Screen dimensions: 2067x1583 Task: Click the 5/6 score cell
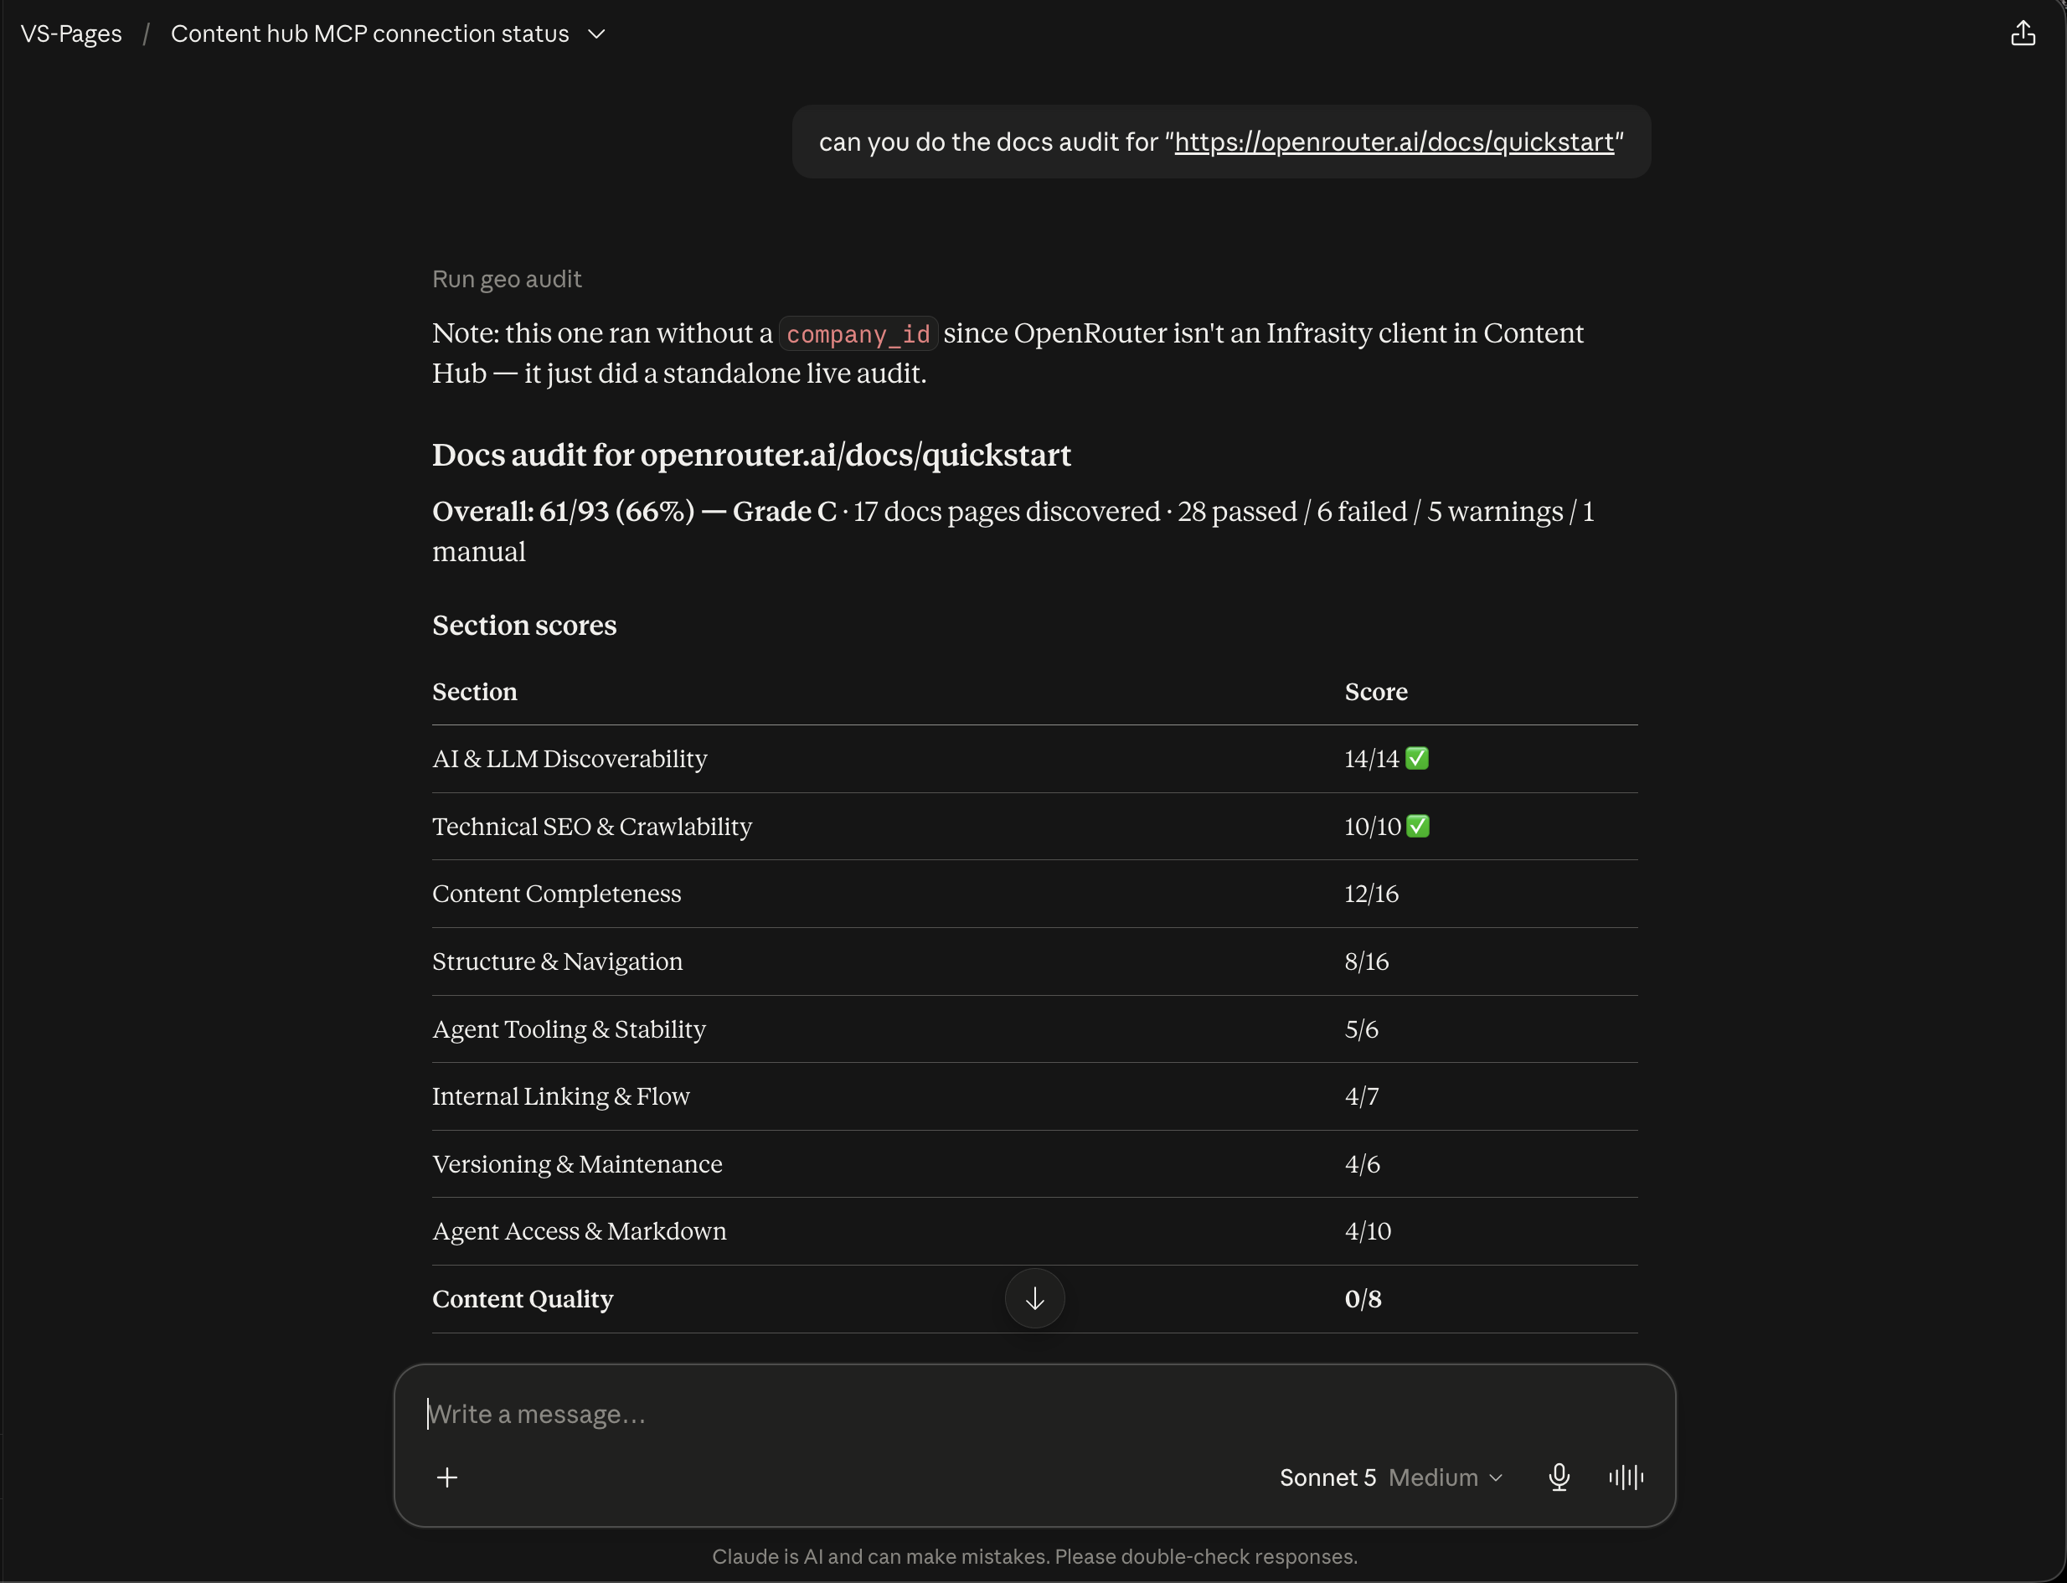[1361, 1029]
